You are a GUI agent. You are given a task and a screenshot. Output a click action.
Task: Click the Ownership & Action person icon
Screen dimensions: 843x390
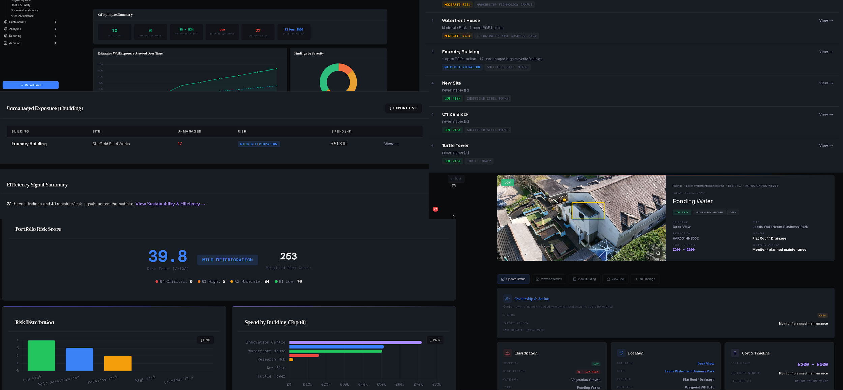click(x=507, y=299)
